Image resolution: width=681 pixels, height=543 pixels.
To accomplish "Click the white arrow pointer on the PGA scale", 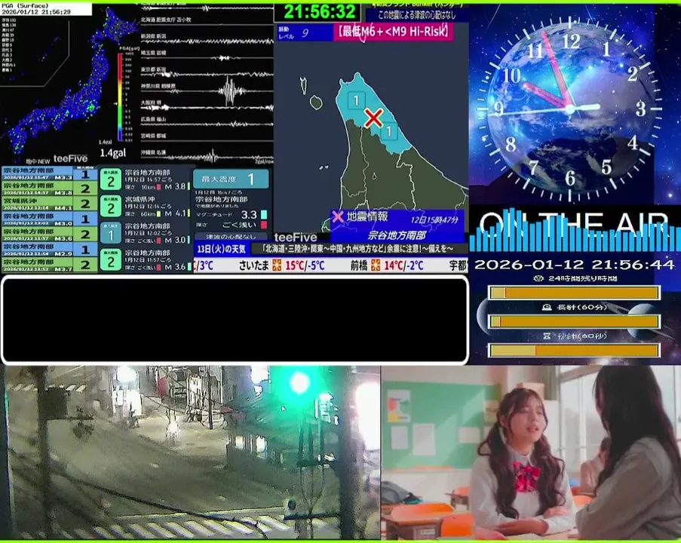I will point(115,103).
